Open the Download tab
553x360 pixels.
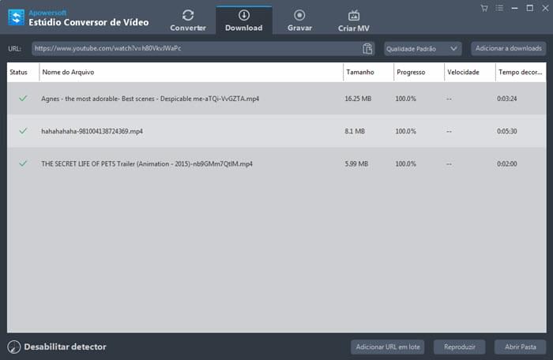tap(243, 21)
